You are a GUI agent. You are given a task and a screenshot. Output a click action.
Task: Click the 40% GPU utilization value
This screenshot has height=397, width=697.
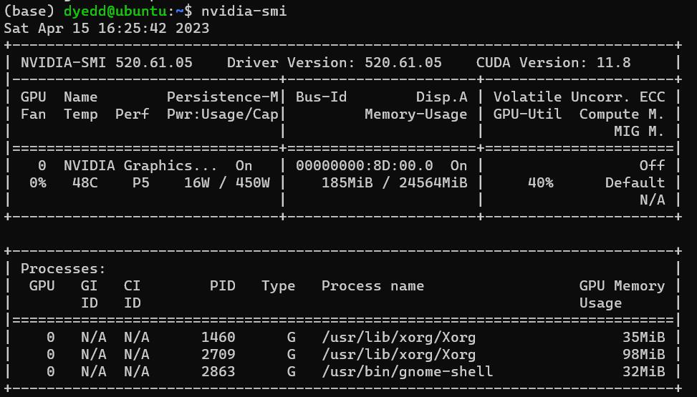(x=540, y=182)
